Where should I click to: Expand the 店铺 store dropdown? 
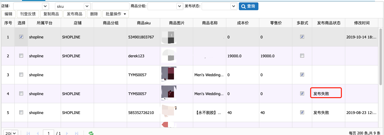[x=31, y=6]
